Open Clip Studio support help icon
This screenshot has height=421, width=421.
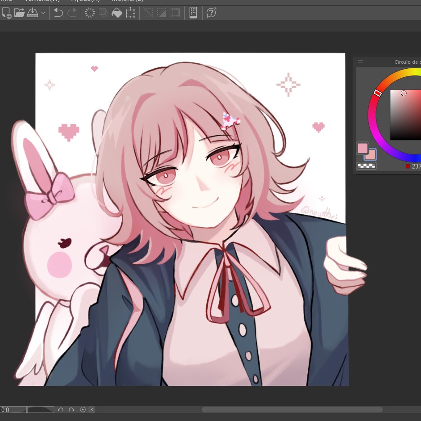coord(211,13)
